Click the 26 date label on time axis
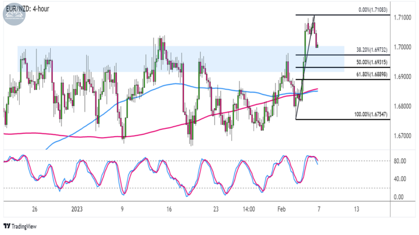The image size is (419, 235). 35,209
